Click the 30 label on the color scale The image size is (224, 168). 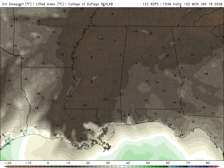pos(108,163)
